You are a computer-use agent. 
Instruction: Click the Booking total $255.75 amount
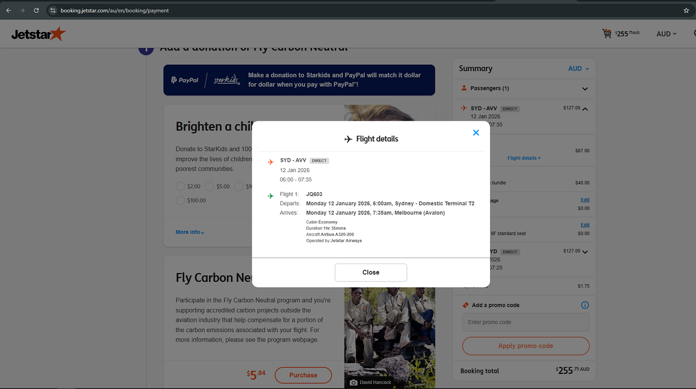point(573,370)
